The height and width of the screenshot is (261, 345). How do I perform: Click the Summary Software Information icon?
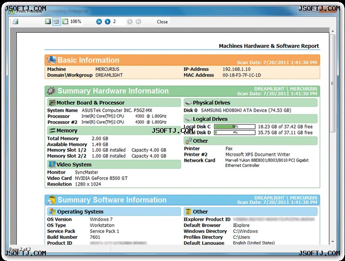click(x=52, y=200)
